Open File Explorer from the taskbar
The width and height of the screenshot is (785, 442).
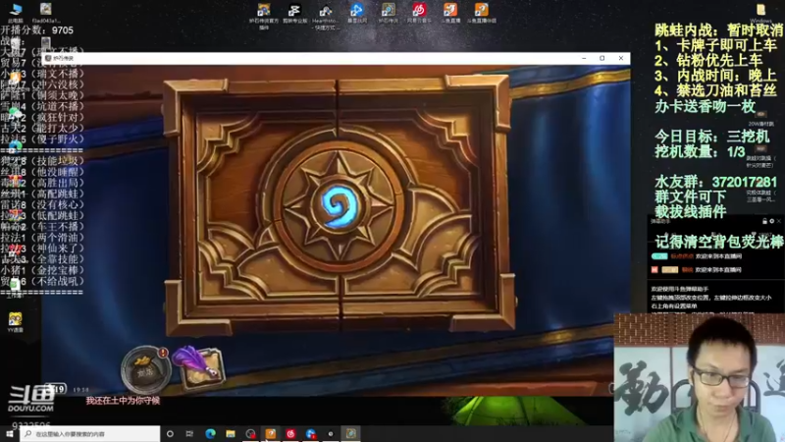[x=231, y=433]
